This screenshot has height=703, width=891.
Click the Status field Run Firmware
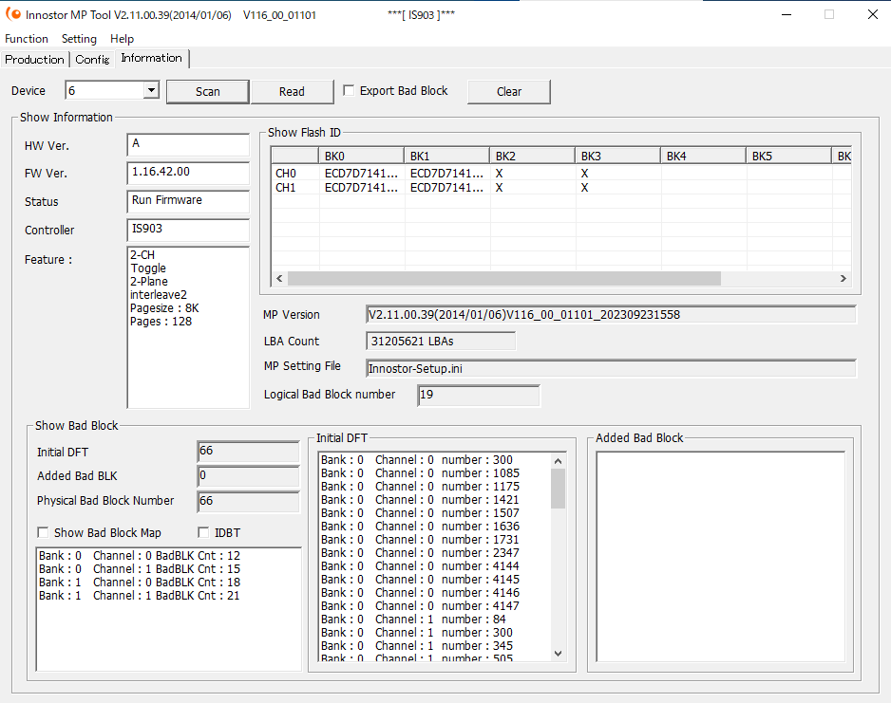click(x=188, y=201)
